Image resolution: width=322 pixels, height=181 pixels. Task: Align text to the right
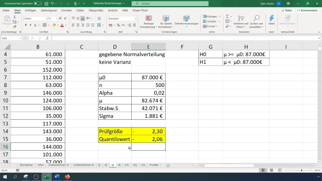click(x=83, y=25)
